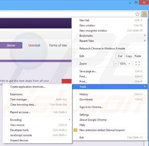Select Clear browsing data...
The width and height of the screenshot is (149, 146).
coord(37,105)
